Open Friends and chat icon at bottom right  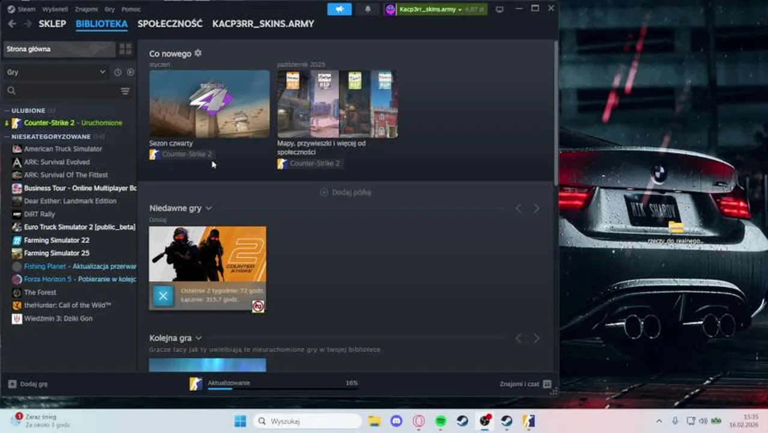(x=547, y=384)
